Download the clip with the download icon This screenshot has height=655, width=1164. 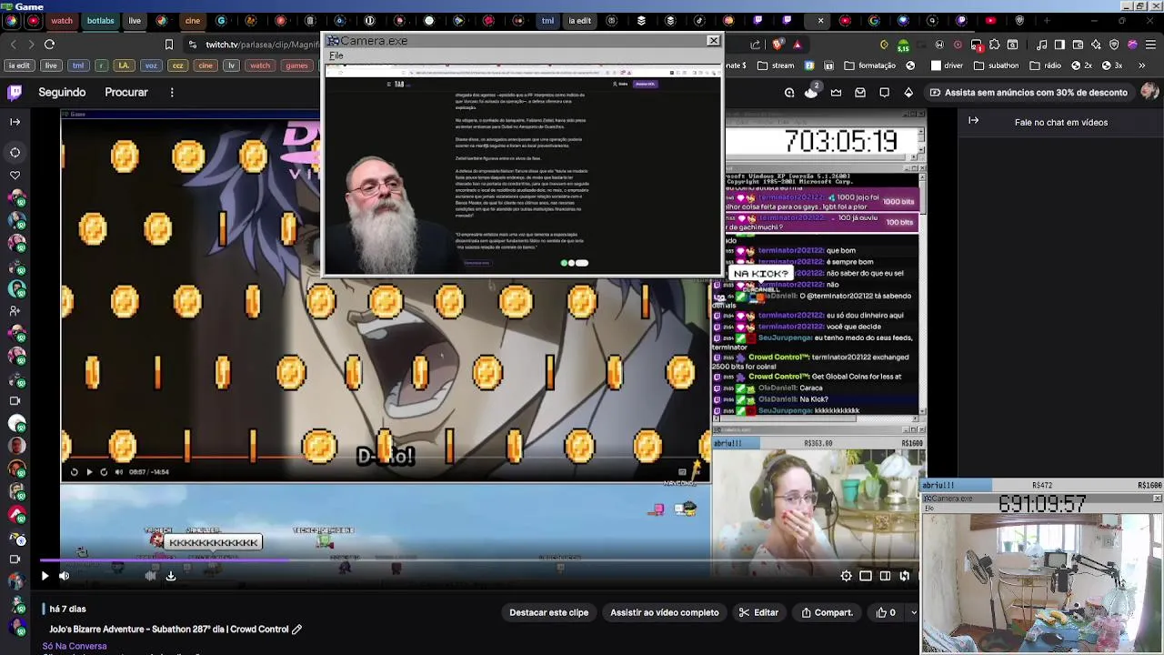click(x=170, y=575)
